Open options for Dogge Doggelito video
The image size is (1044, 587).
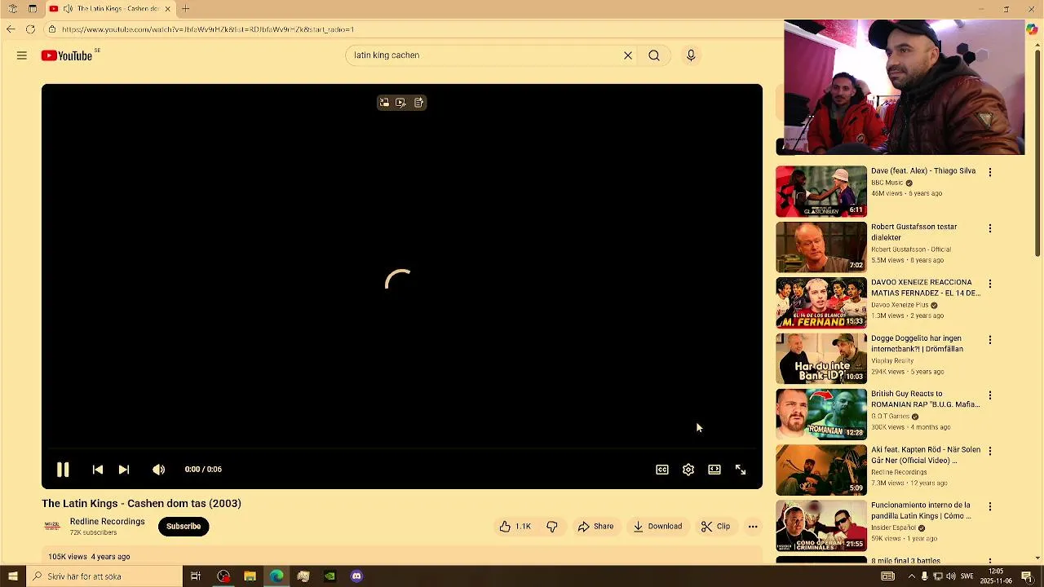point(990,340)
